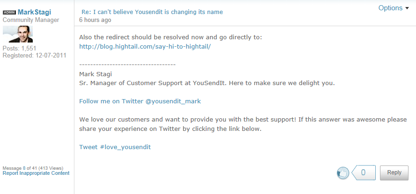Give kudos with the thumbs-up icon
Viewport: 416px width, 194px height.
(343, 173)
